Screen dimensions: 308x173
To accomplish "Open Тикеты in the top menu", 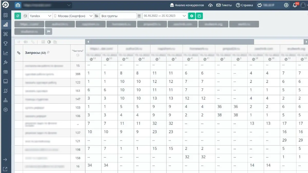I will pyautogui.click(x=224, y=5).
